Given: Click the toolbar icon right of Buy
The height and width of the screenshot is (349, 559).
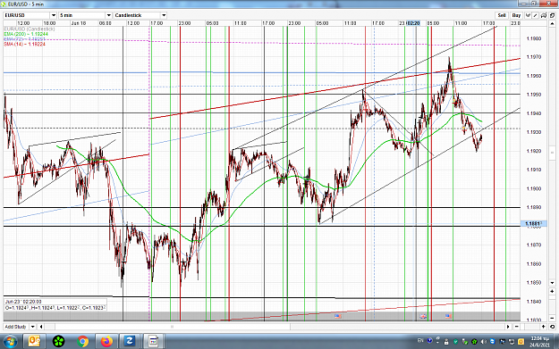Looking at the screenshot, I should [528, 15].
